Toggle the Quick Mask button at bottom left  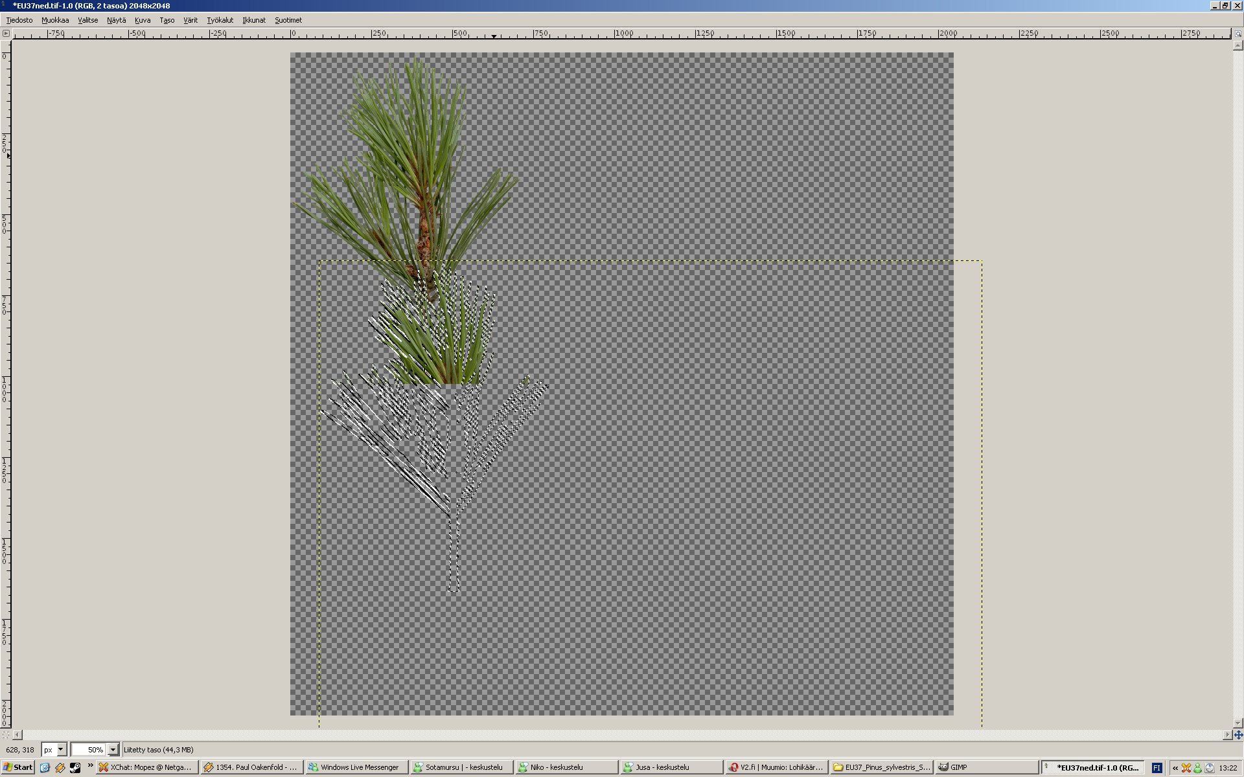(x=6, y=735)
